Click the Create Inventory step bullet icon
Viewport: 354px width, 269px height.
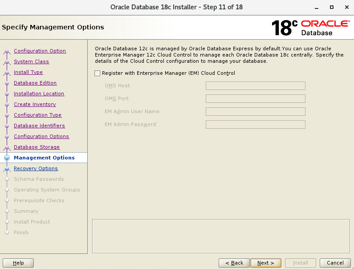[7, 105]
